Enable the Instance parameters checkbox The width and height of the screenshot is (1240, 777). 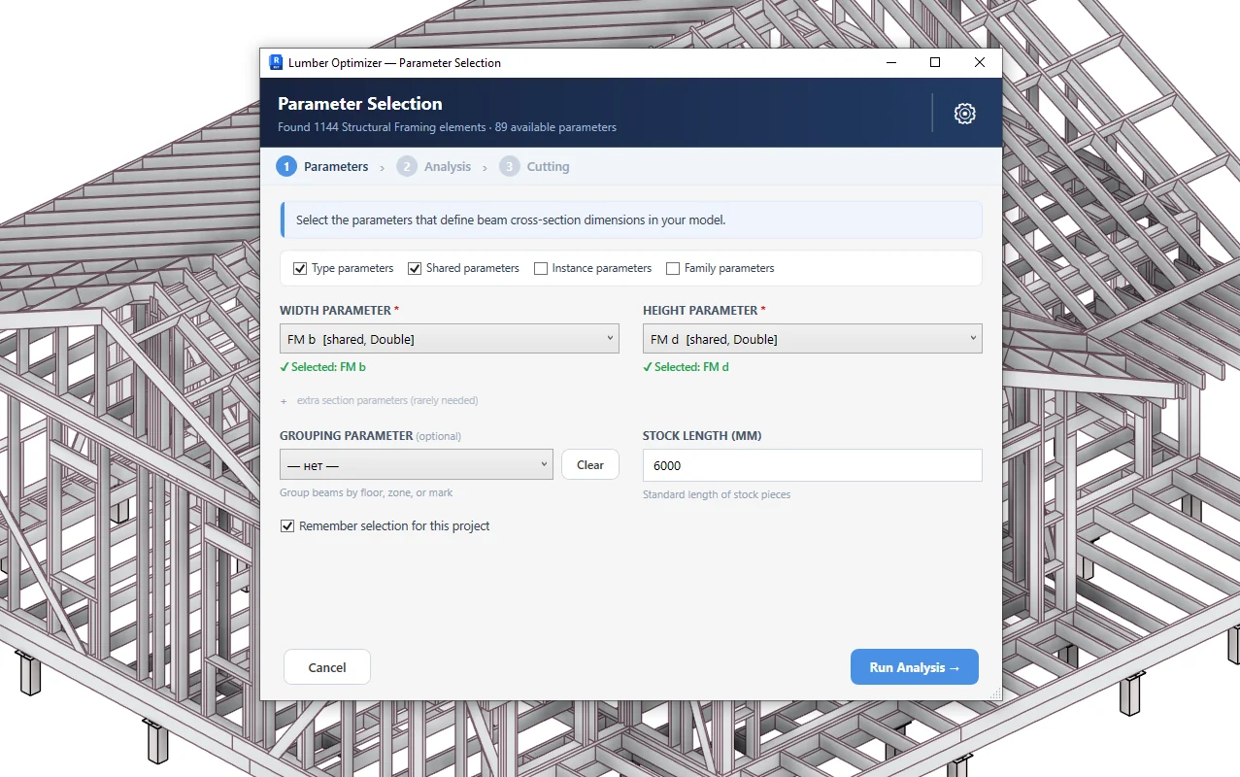point(541,268)
